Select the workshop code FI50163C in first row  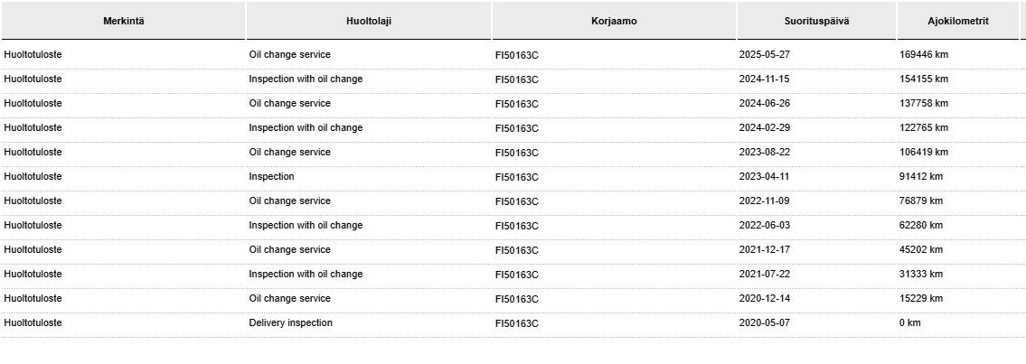coord(517,55)
